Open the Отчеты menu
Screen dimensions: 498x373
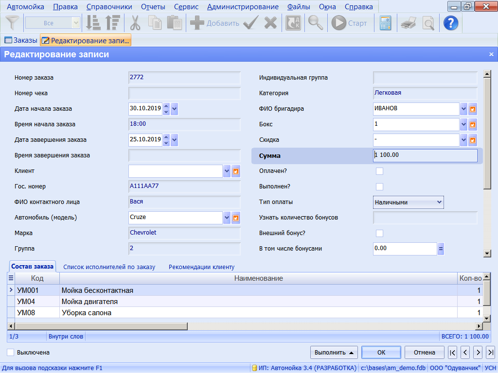point(153,7)
